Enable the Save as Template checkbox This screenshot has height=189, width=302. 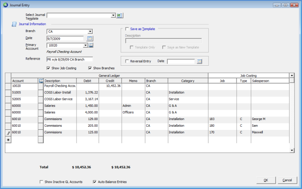127,29
